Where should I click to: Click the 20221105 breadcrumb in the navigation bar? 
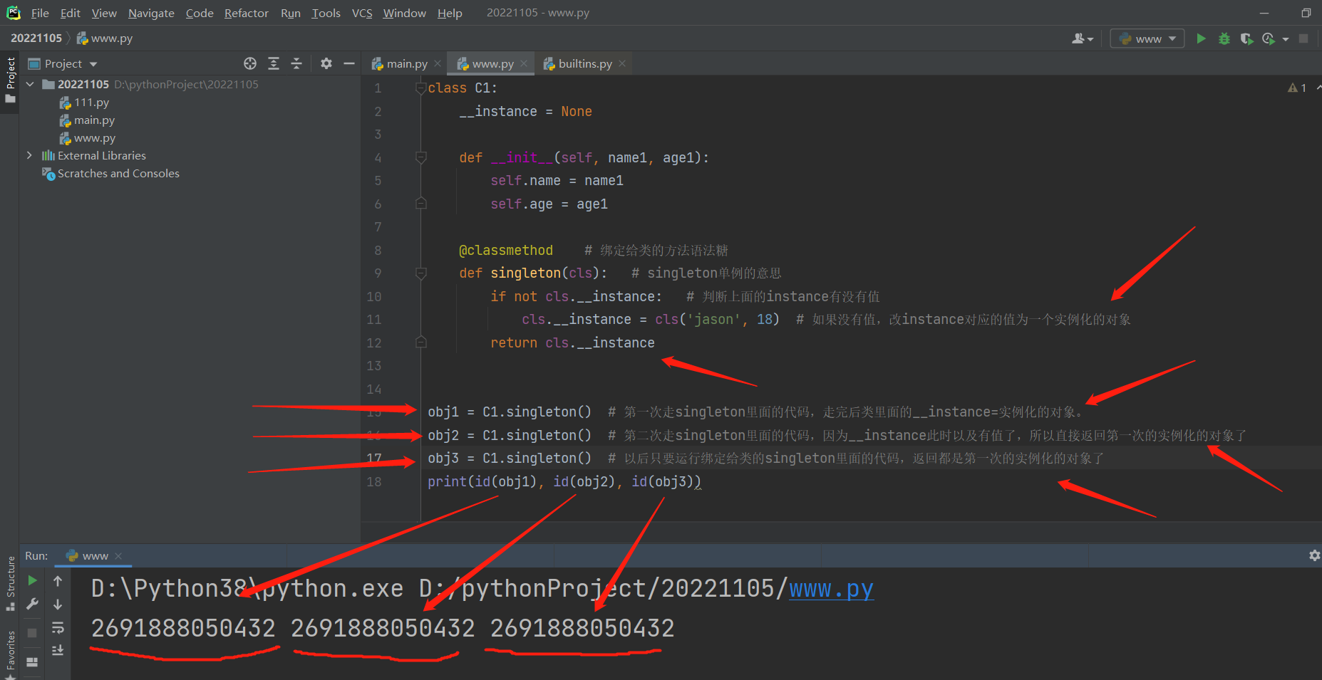(x=36, y=38)
